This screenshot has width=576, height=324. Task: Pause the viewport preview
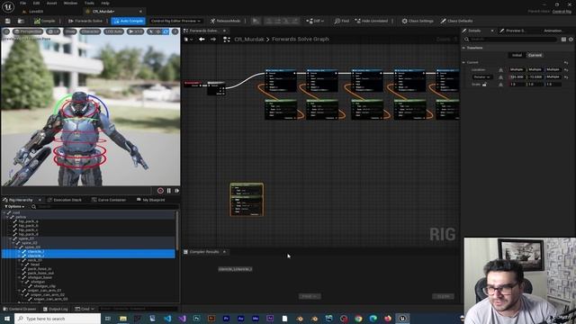click(169, 191)
